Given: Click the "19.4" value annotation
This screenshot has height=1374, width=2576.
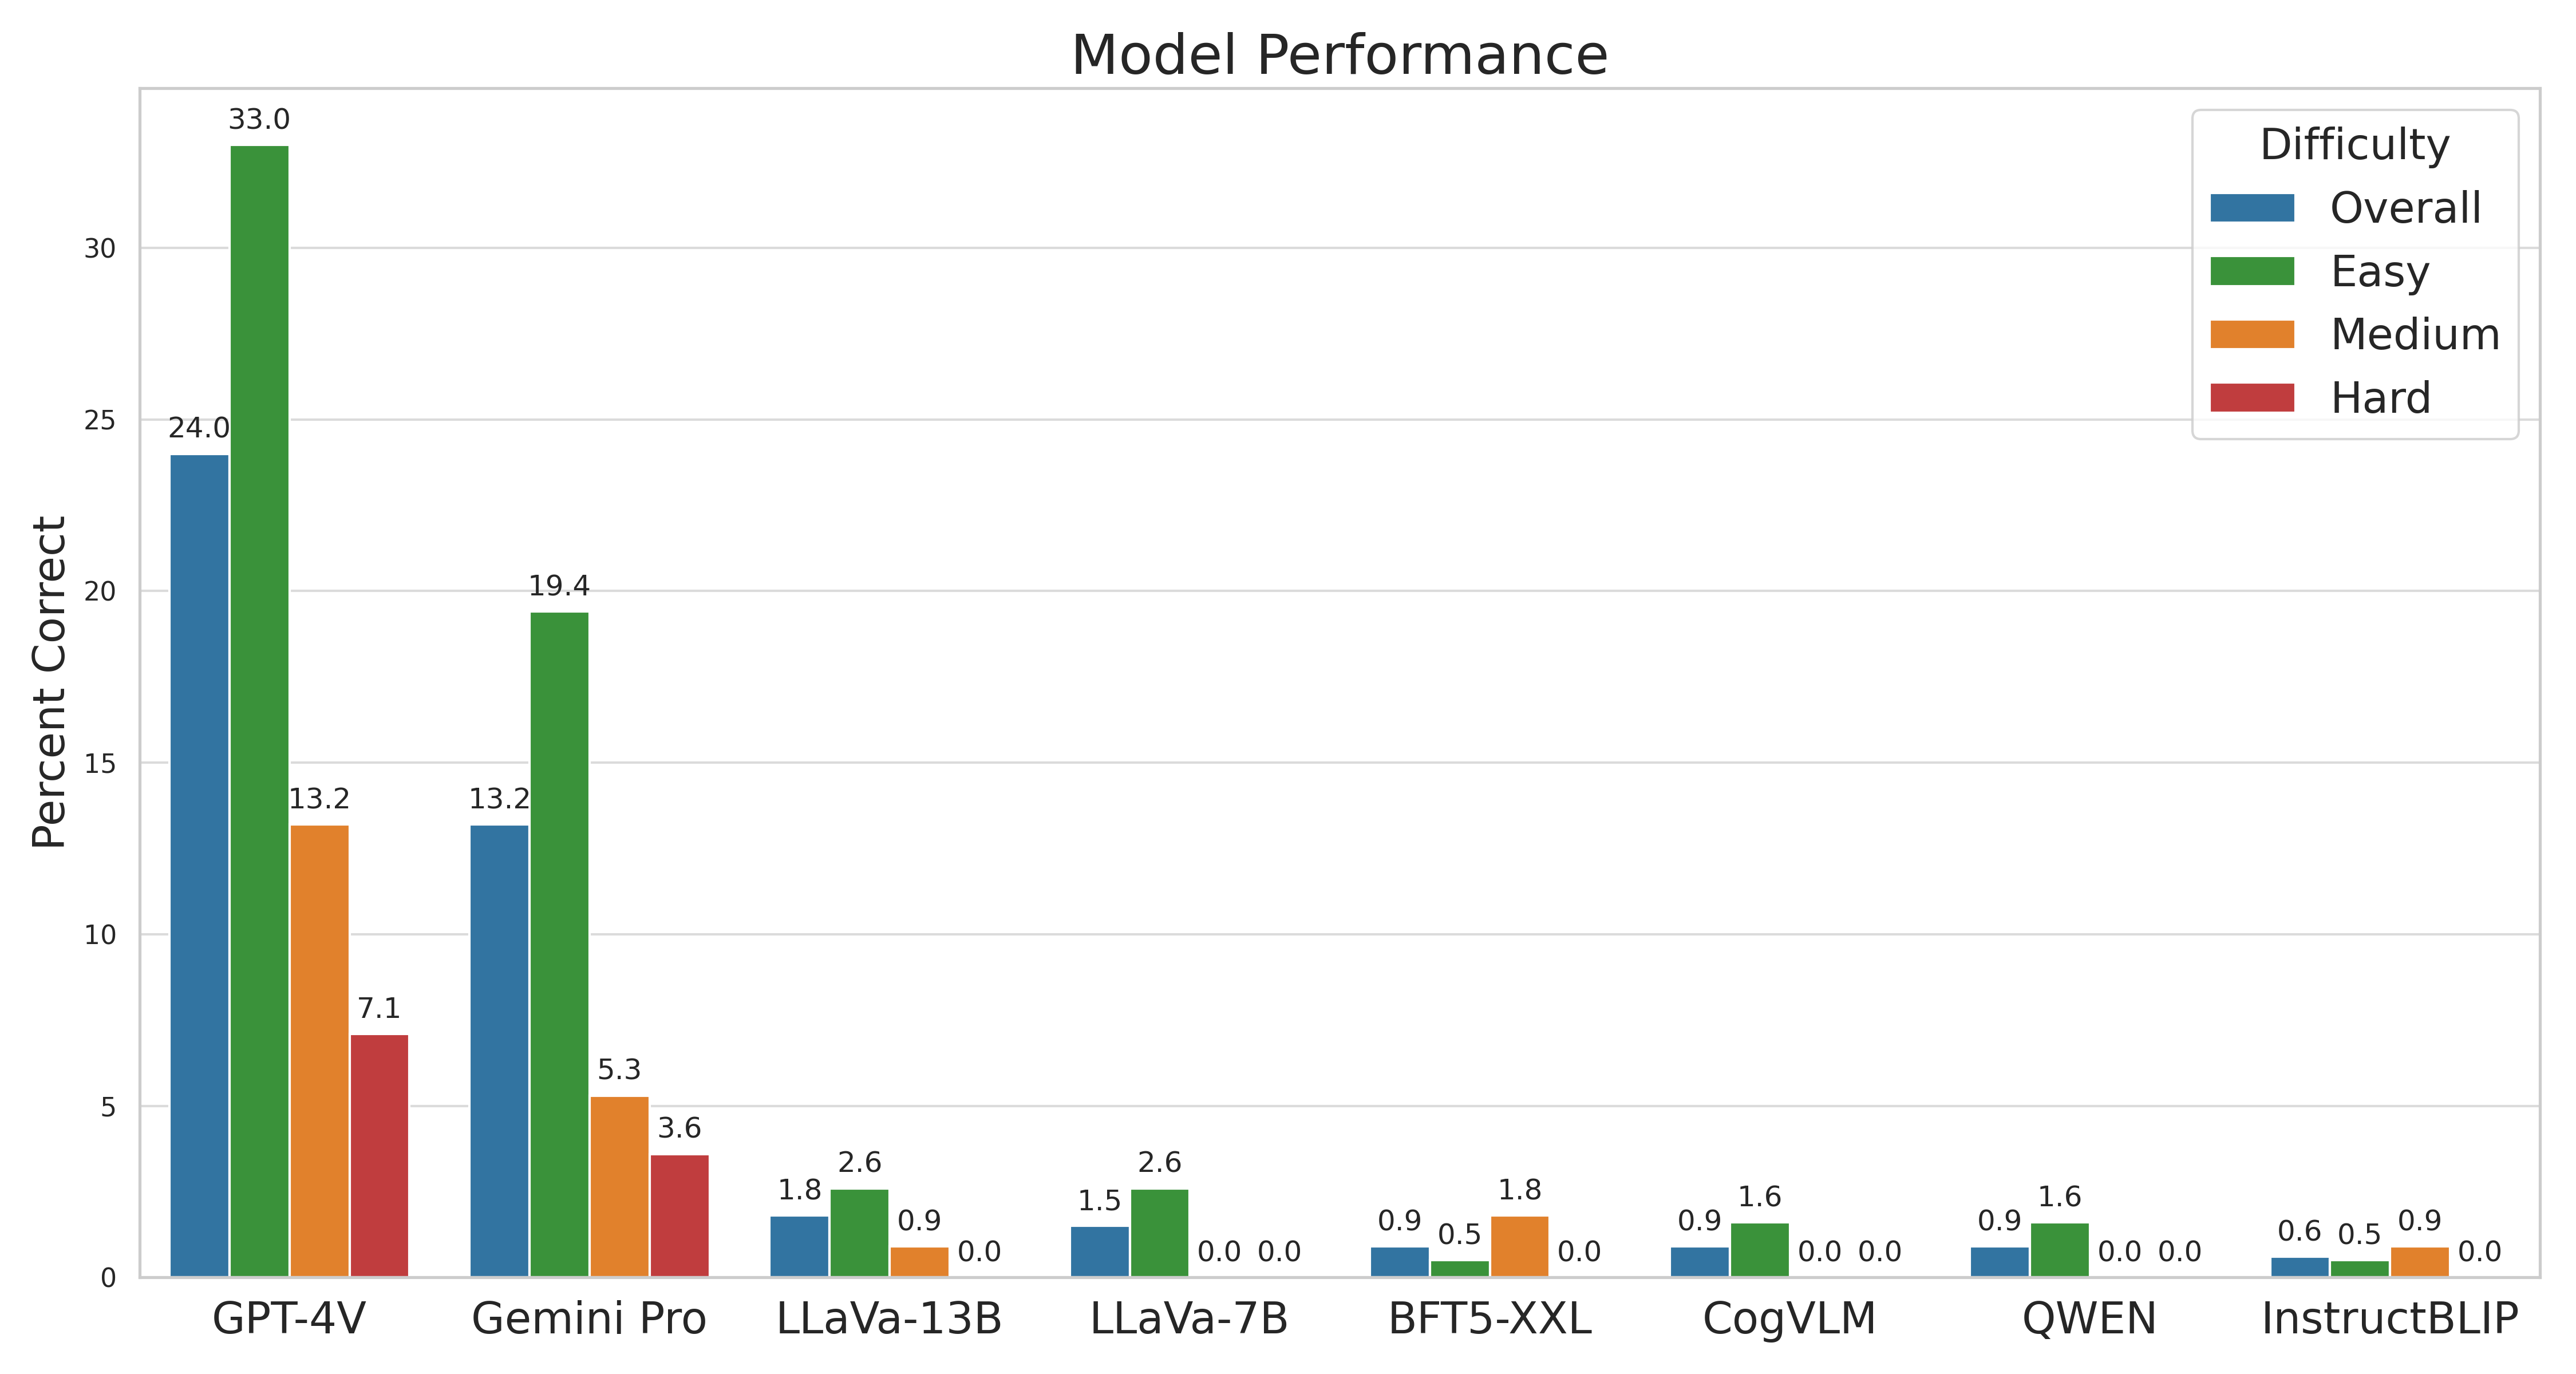Looking at the screenshot, I should (x=559, y=586).
